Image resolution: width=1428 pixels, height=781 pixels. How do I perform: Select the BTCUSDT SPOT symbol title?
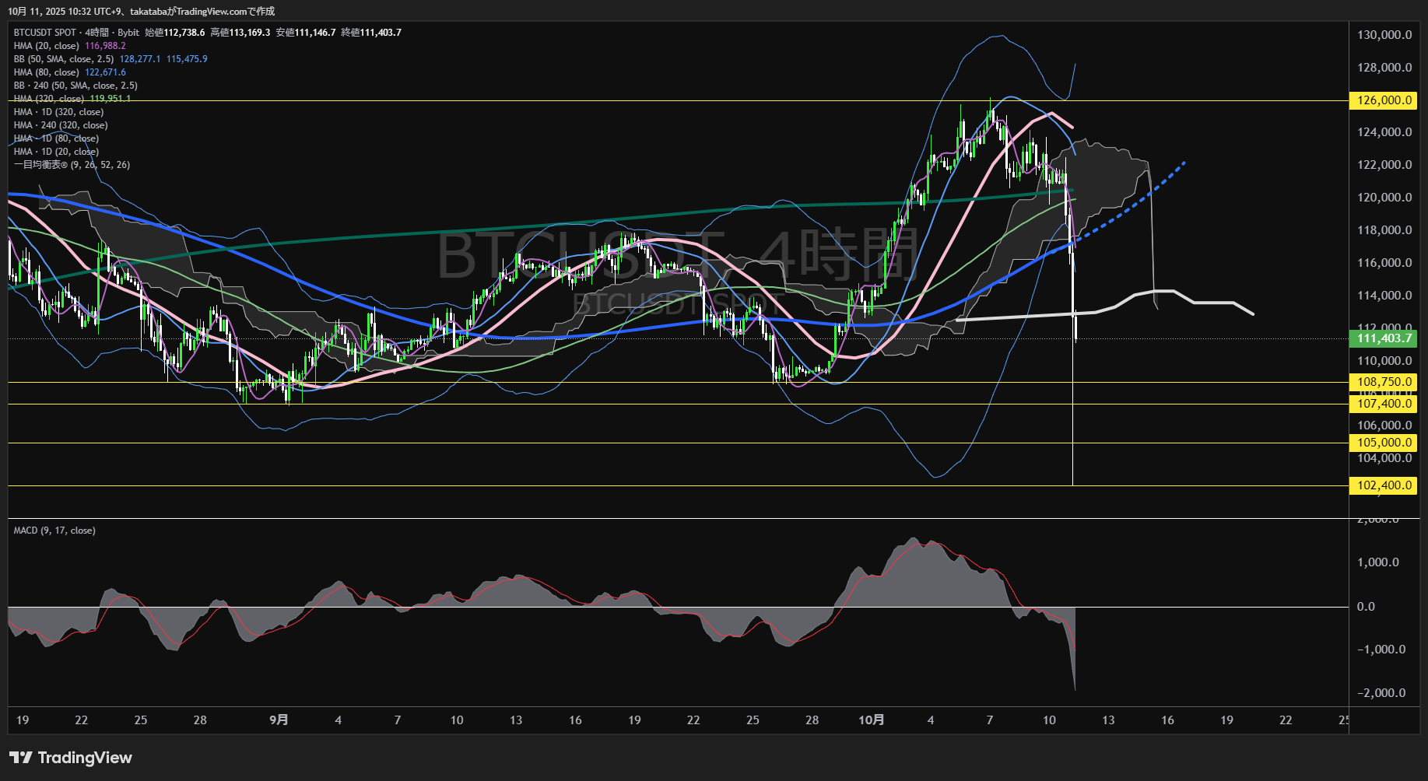click(45, 33)
